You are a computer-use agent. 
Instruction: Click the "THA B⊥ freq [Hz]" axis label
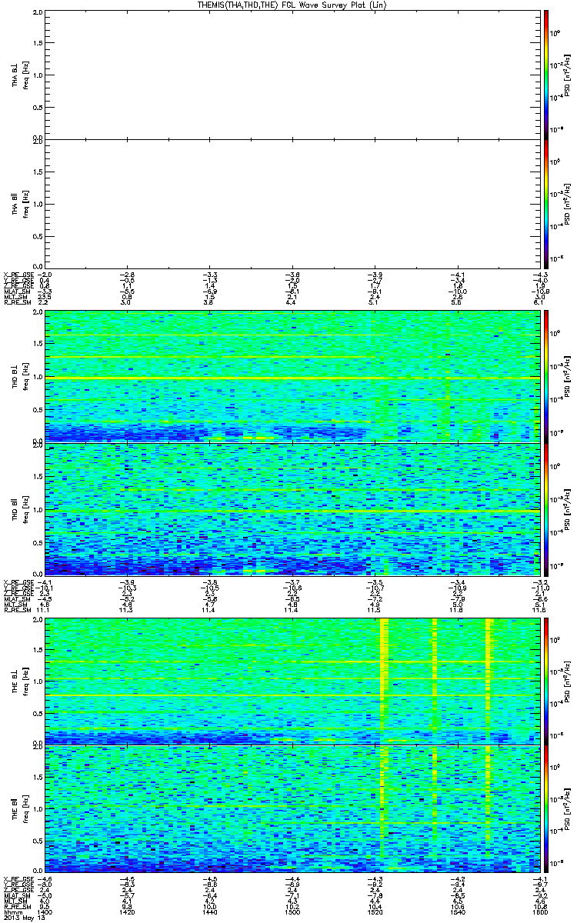click(x=20, y=75)
